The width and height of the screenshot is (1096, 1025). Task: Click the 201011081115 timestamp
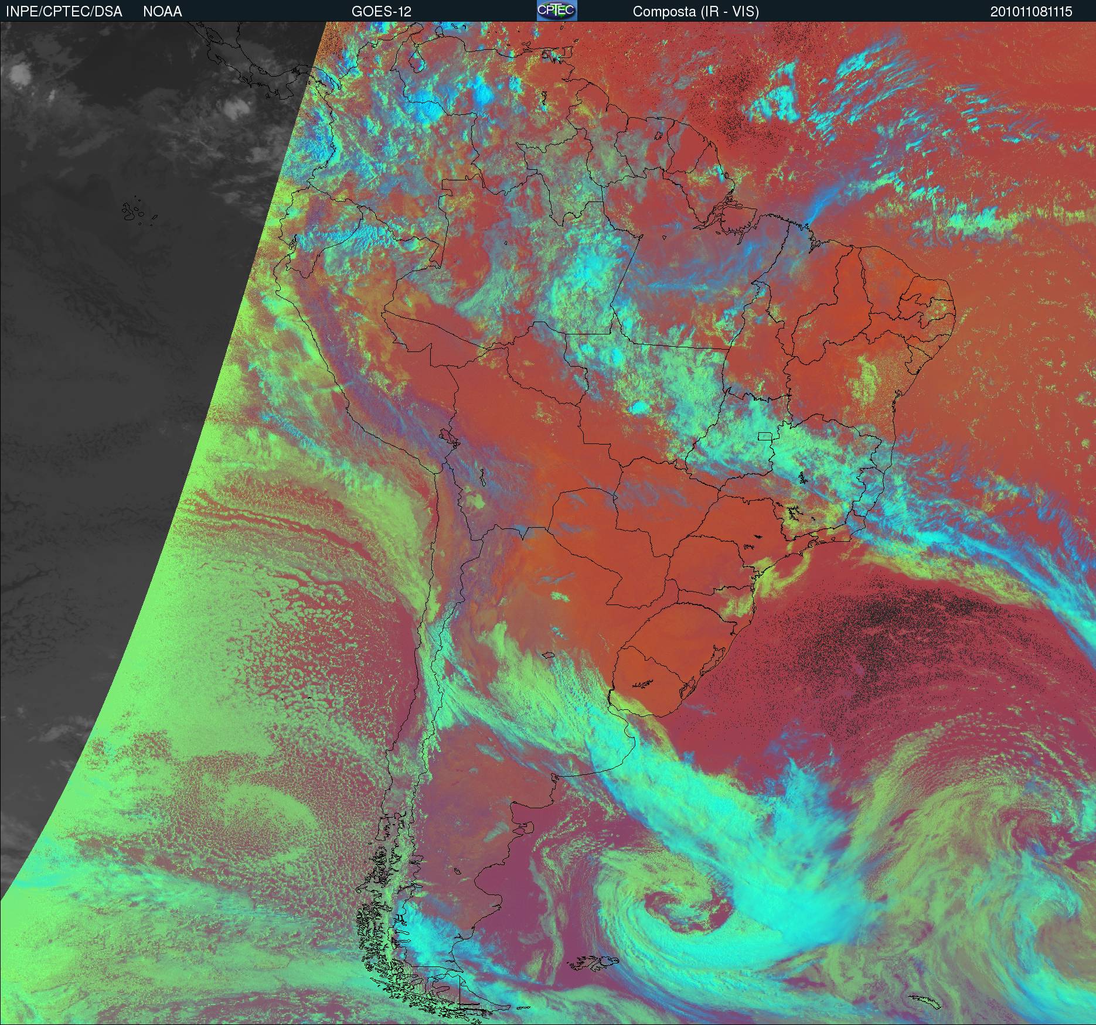pyautogui.click(x=1031, y=12)
